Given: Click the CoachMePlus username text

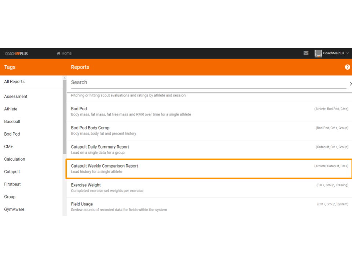Looking at the screenshot, I should tap(333, 53).
